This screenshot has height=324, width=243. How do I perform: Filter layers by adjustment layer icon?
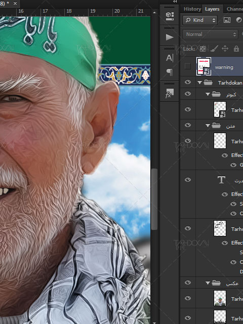tap(238, 20)
